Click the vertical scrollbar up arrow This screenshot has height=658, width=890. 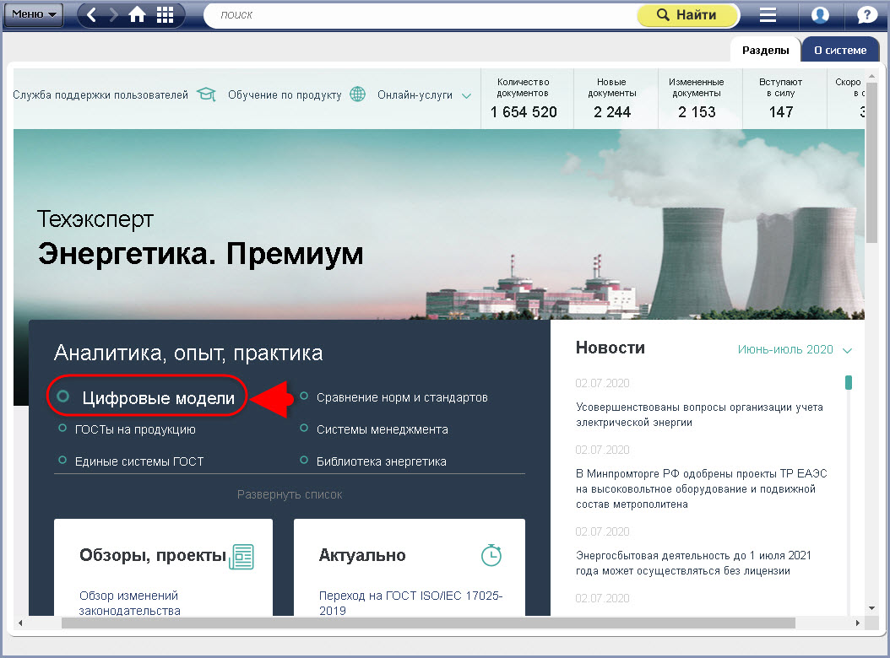click(871, 75)
